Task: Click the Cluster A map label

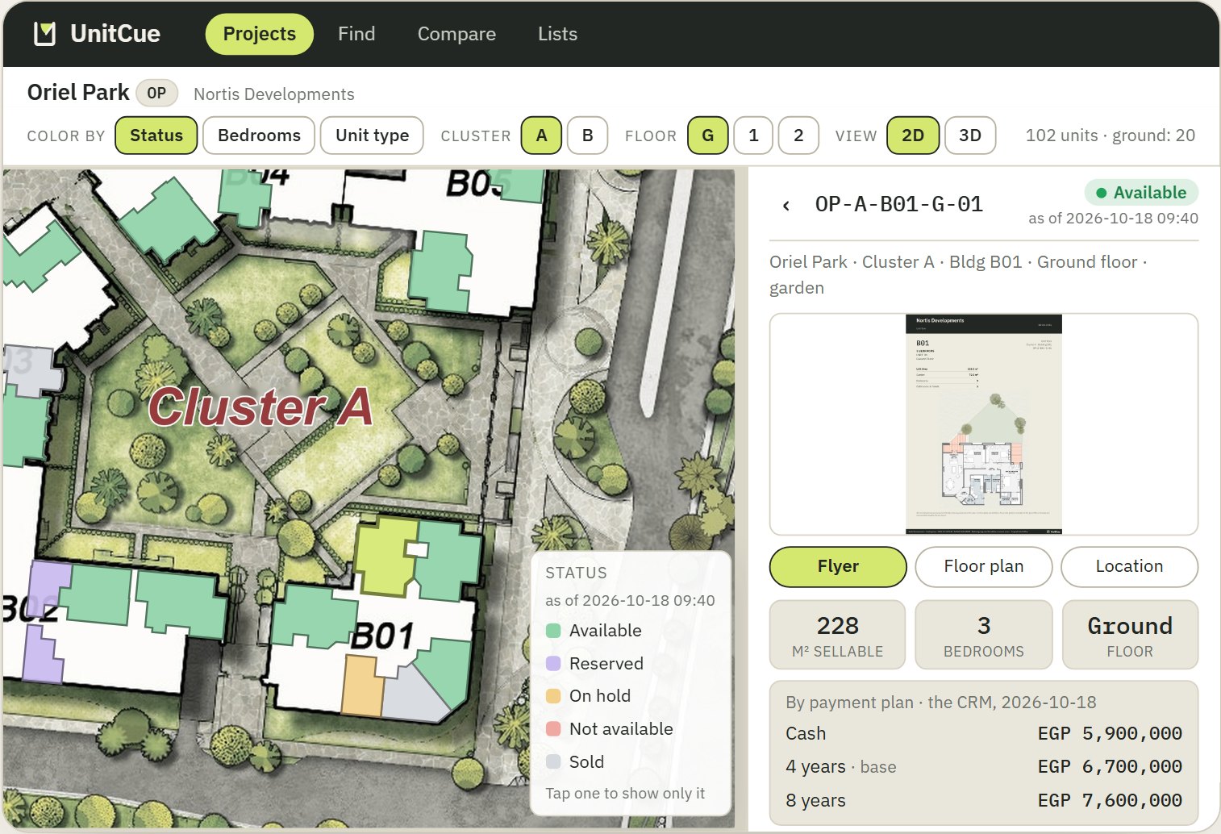Action: pyautogui.click(x=260, y=406)
